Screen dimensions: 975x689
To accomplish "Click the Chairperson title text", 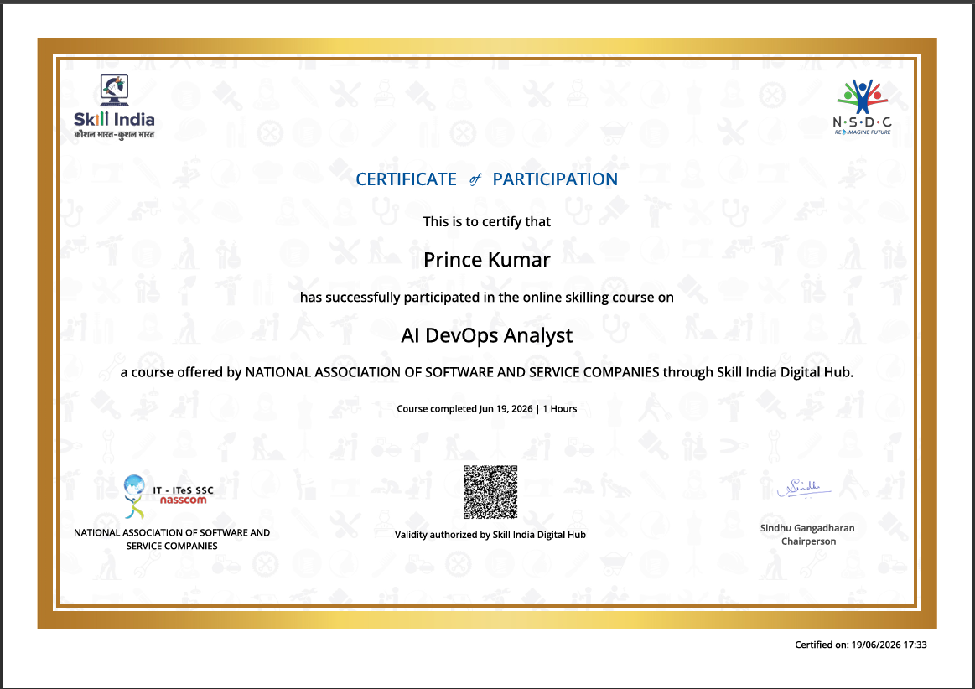I will pyautogui.click(x=808, y=541).
